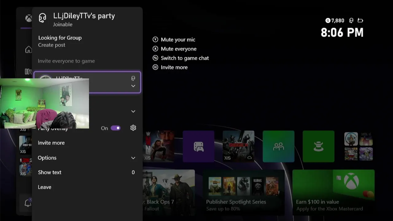Click the party headset icon beside the party title
The height and width of the screenshot is (221, 393).
coord(42,18)
